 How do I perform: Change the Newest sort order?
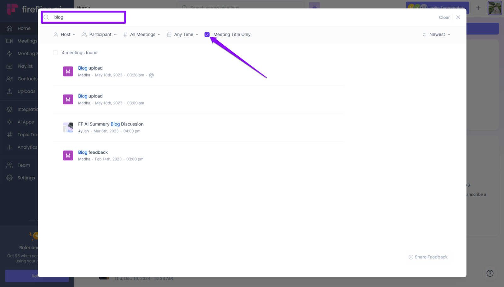[x=437, y=34]
